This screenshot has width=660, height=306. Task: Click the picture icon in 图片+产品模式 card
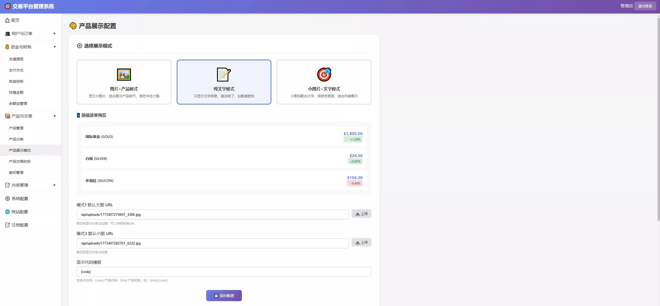click(x=124, y=75)
